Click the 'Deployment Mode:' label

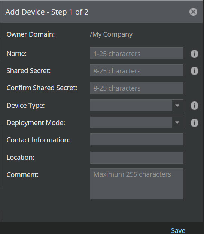pyautogui.click(x=36, y=123)
